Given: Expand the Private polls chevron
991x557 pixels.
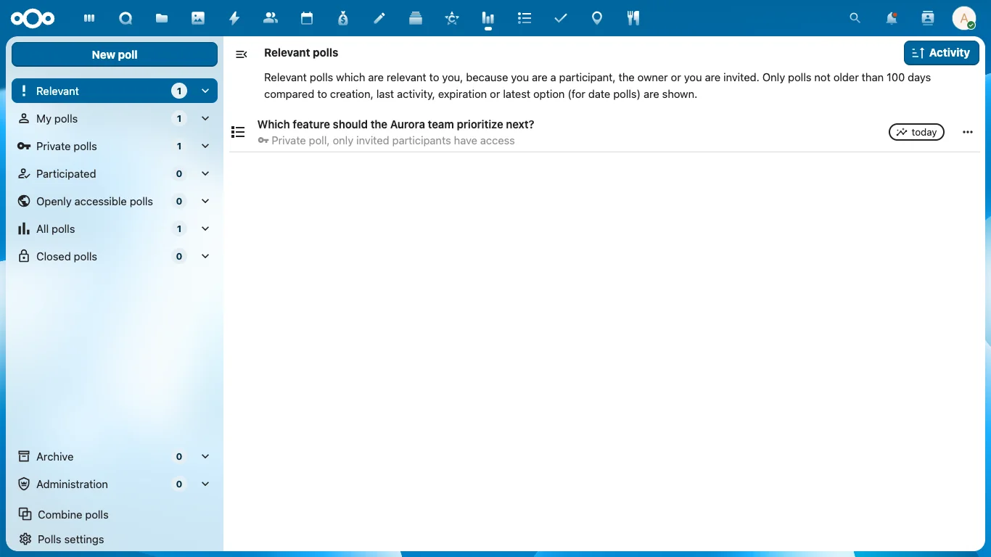Looking at the screenshot, I should coord(205,147).
